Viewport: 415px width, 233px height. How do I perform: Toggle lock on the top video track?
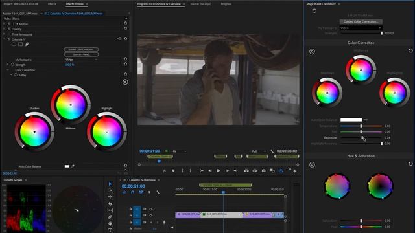tap(130, 209)
